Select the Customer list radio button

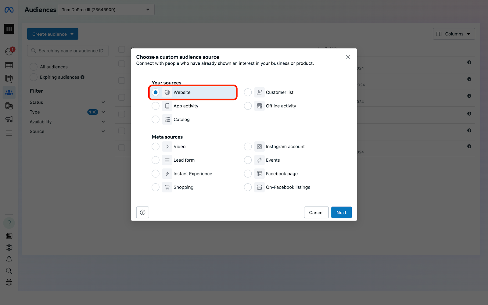point(248,92)
